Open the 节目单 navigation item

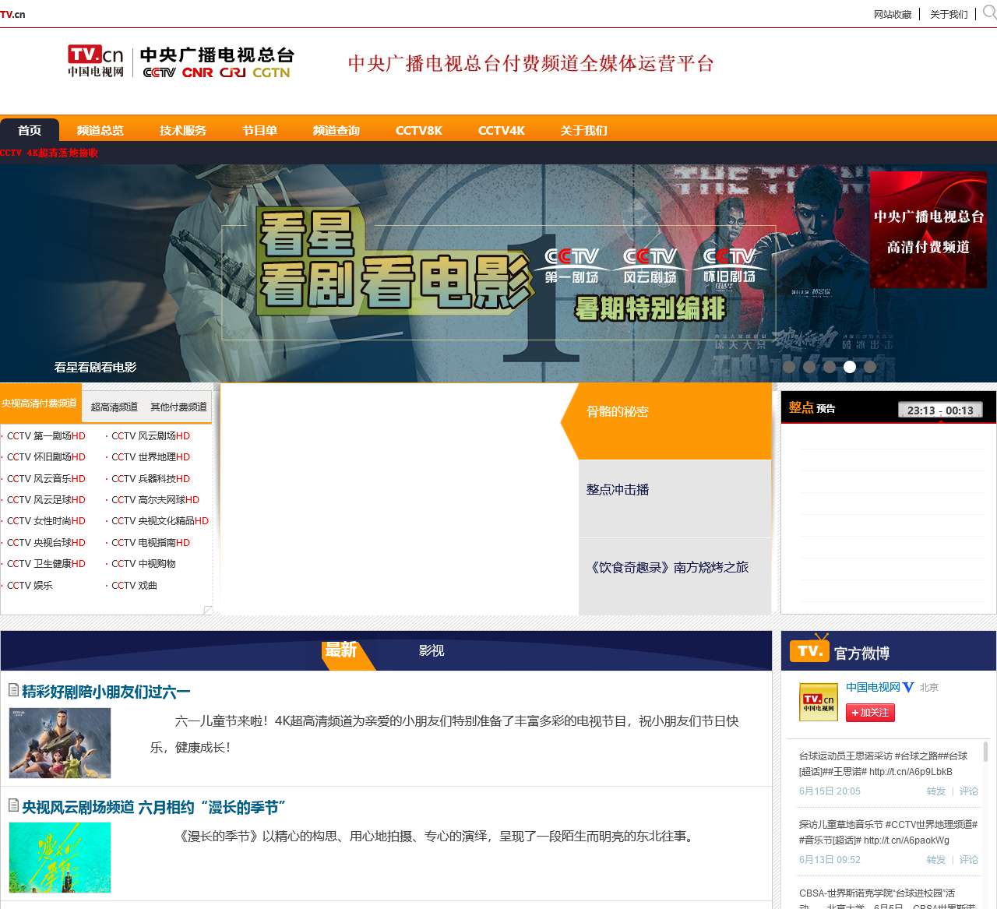[259, 130]
